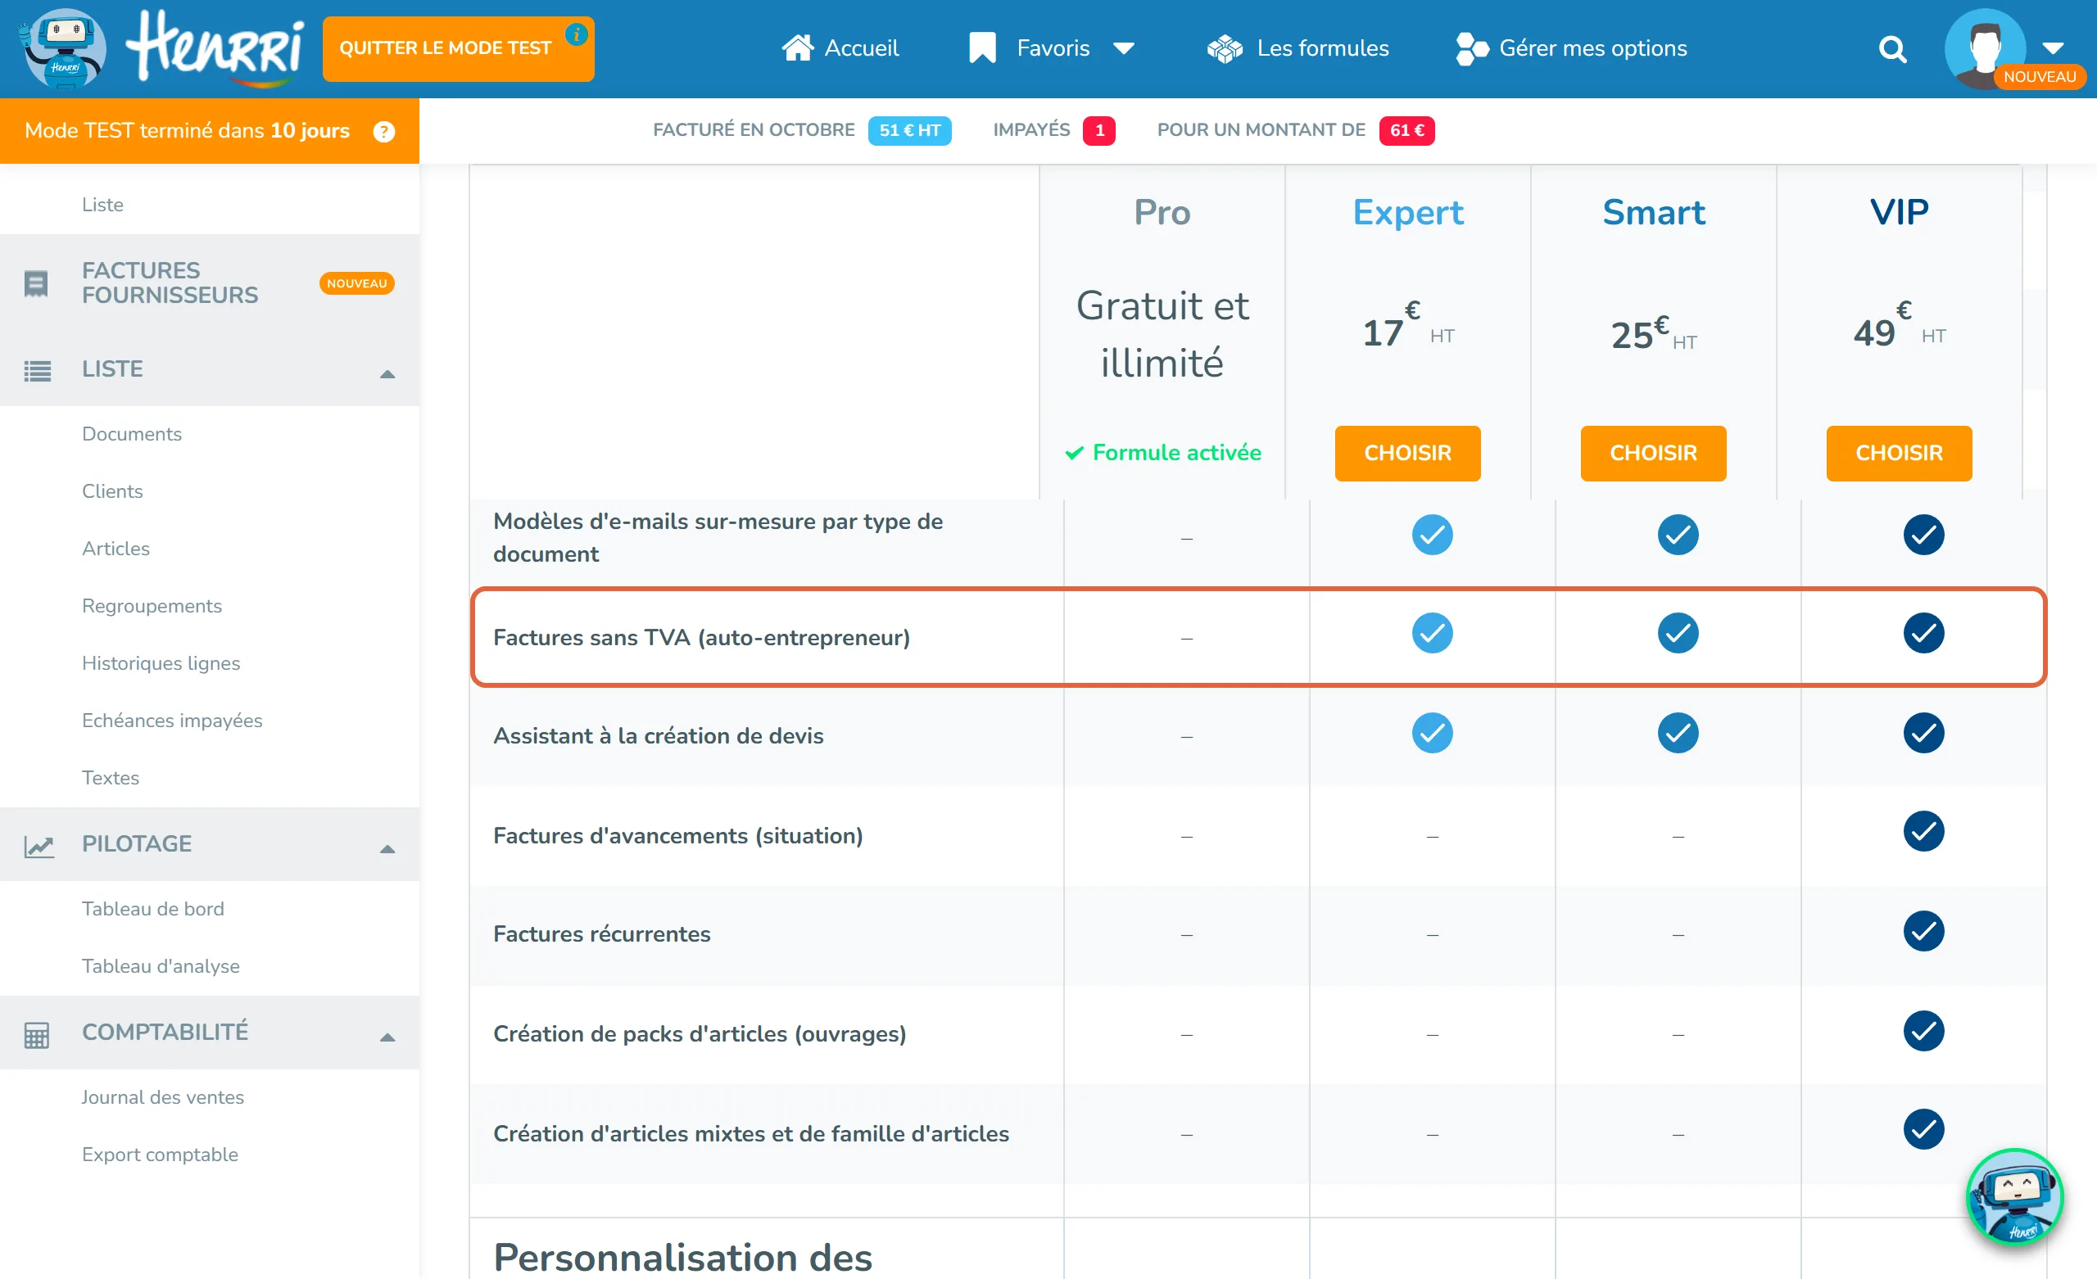Click the Accueil home icon
Viewport: 2097px width, 1279px height.
798,47
